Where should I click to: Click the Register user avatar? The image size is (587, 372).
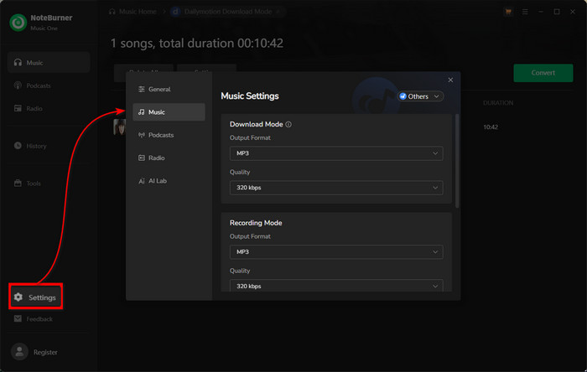(19, 352)
